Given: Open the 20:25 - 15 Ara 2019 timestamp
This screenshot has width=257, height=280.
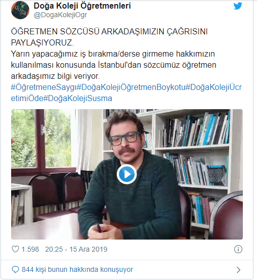Looking at the screenshot, I should click(76, 249).
